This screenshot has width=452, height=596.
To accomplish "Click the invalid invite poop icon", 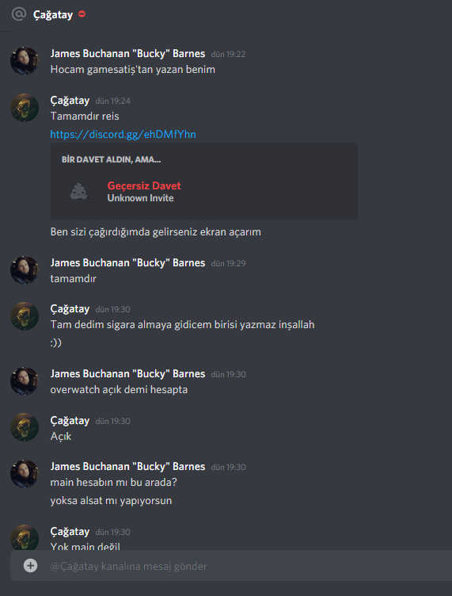I will 78,191.
